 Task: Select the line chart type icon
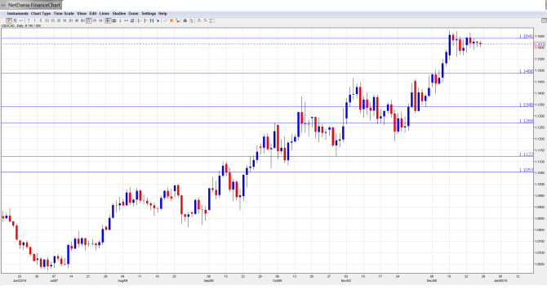tap(21, 21)
